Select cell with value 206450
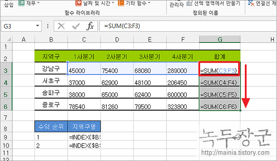The height and width of the screenshot is (161, 277). coord(183,80)
